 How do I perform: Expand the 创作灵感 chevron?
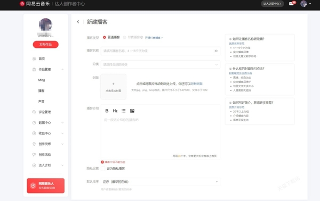coord(62,144)
